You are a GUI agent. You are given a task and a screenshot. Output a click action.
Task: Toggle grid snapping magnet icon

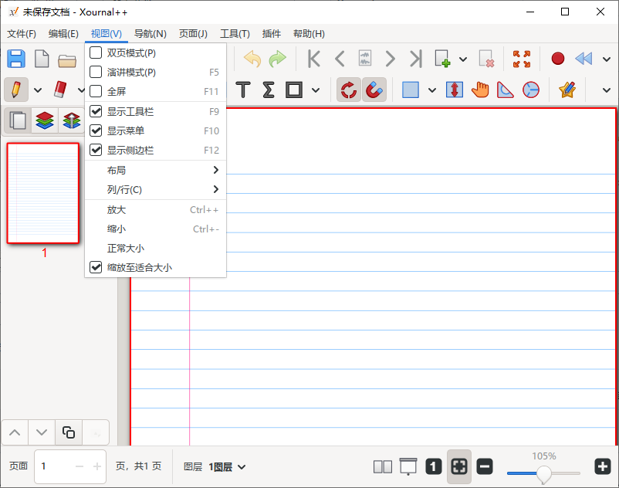click(x=374, y=90)
